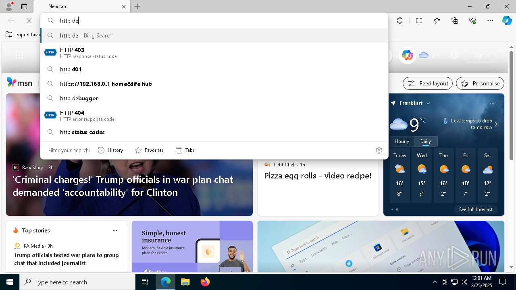Select Today's forecast column
The image size is (516, 290).
400,176
